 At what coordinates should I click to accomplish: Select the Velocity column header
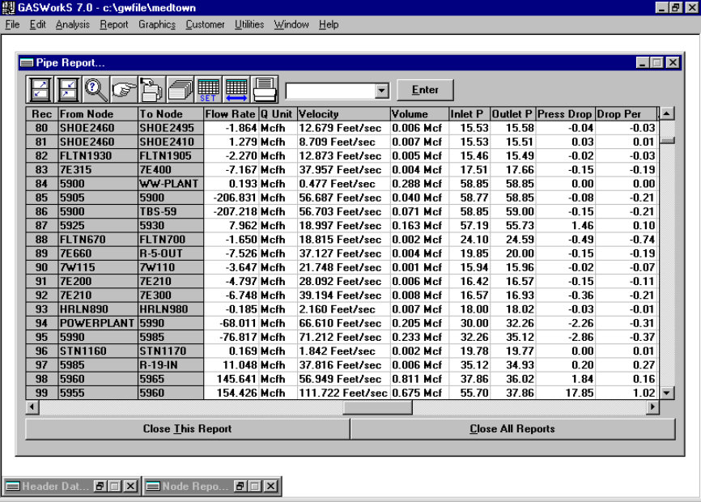pos(343,114)
